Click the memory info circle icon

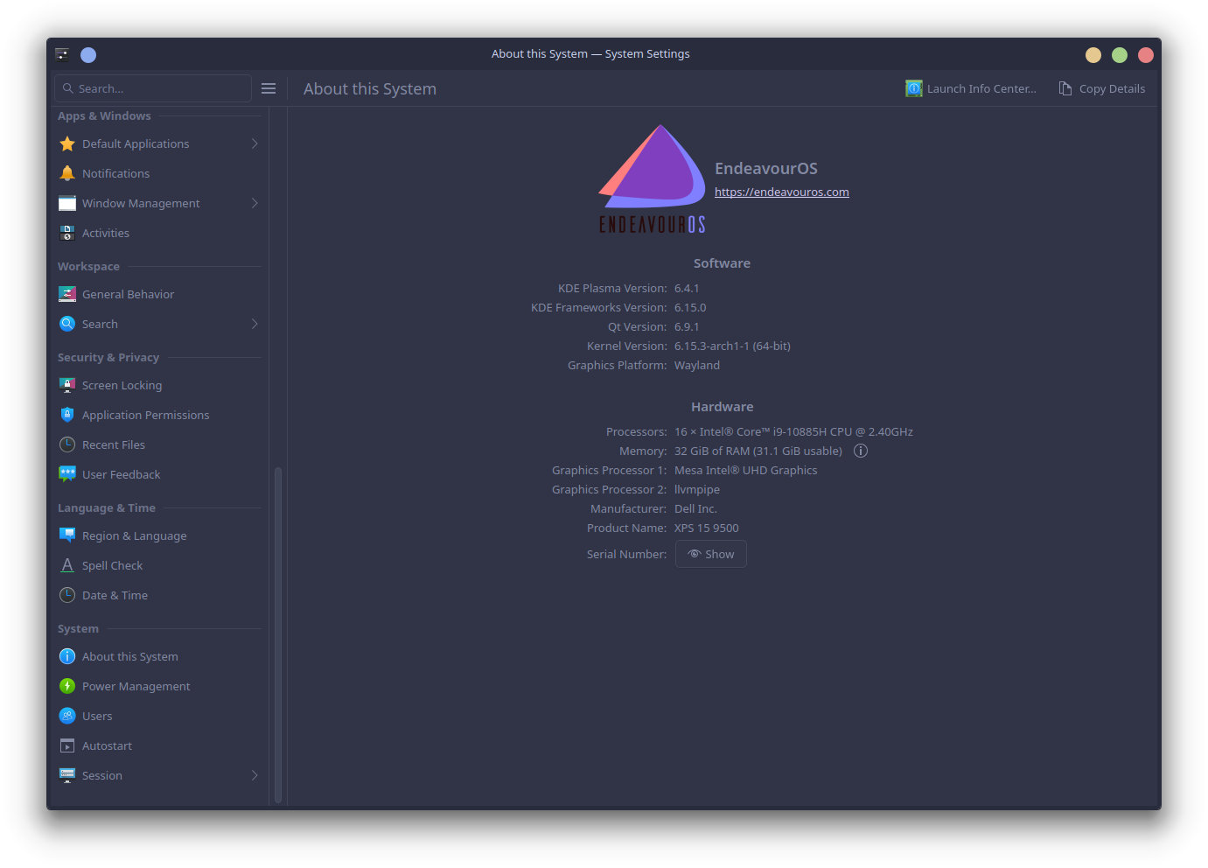pyautogui.click(x=861, y=451)
